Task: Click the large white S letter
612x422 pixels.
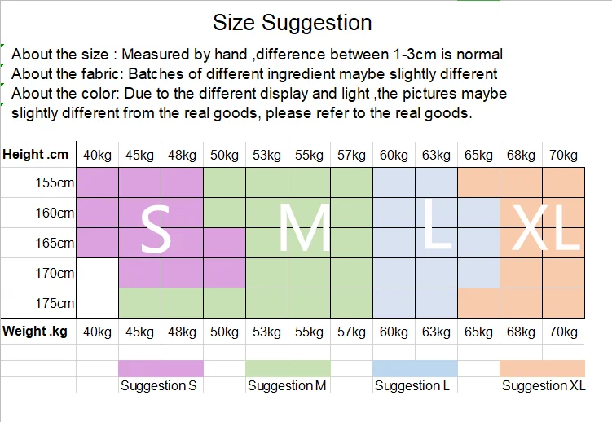Action: pyautogui.click(x=156, y=229)
